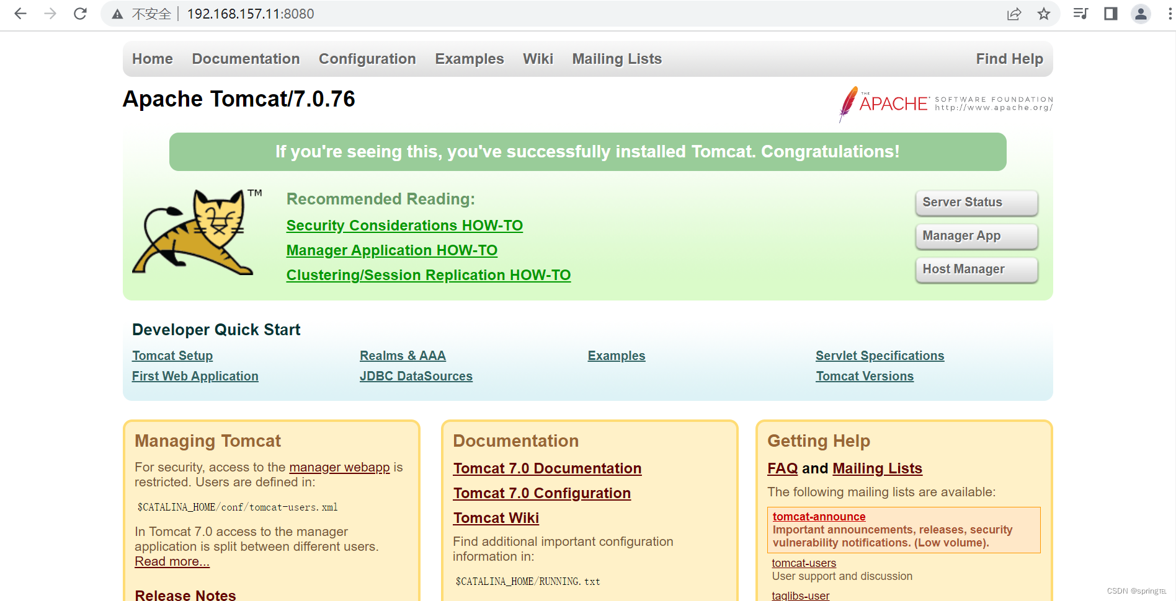
Task: Open the Documentation navigation item
Action: (246, 59)
